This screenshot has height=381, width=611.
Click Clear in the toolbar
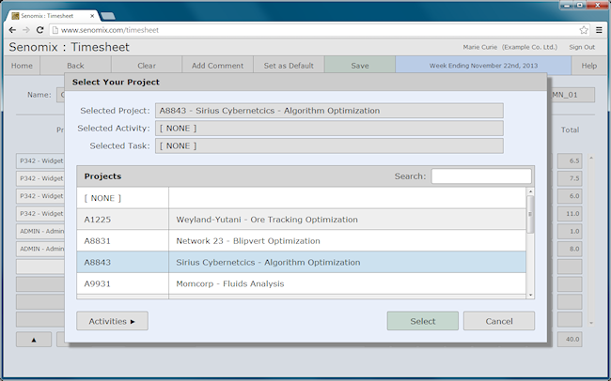(147, 65)
